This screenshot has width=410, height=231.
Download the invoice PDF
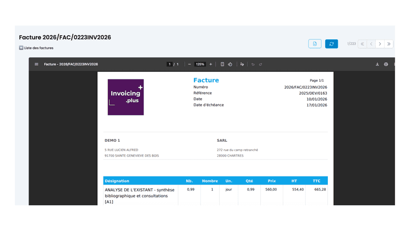click(377, 64)
